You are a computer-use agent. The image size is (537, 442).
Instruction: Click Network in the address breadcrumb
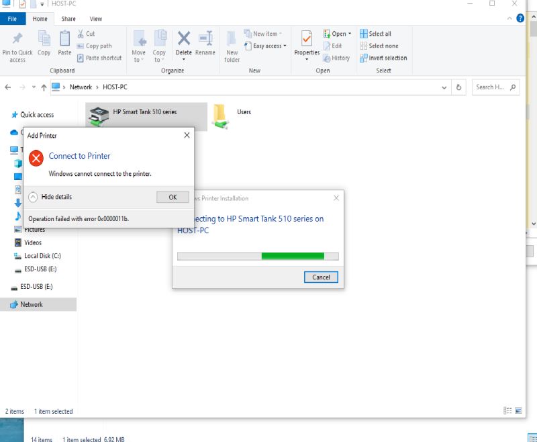coord(81,87)
